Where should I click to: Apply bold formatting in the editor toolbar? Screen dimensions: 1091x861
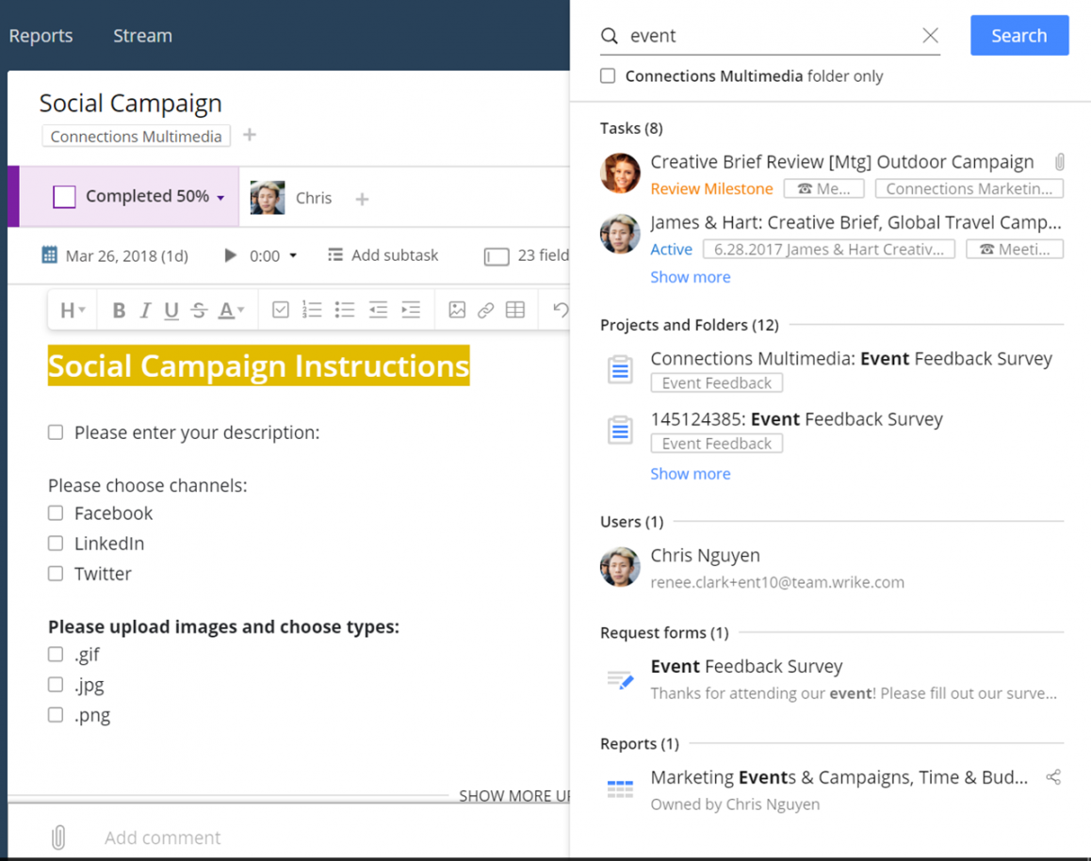[119, 310]
